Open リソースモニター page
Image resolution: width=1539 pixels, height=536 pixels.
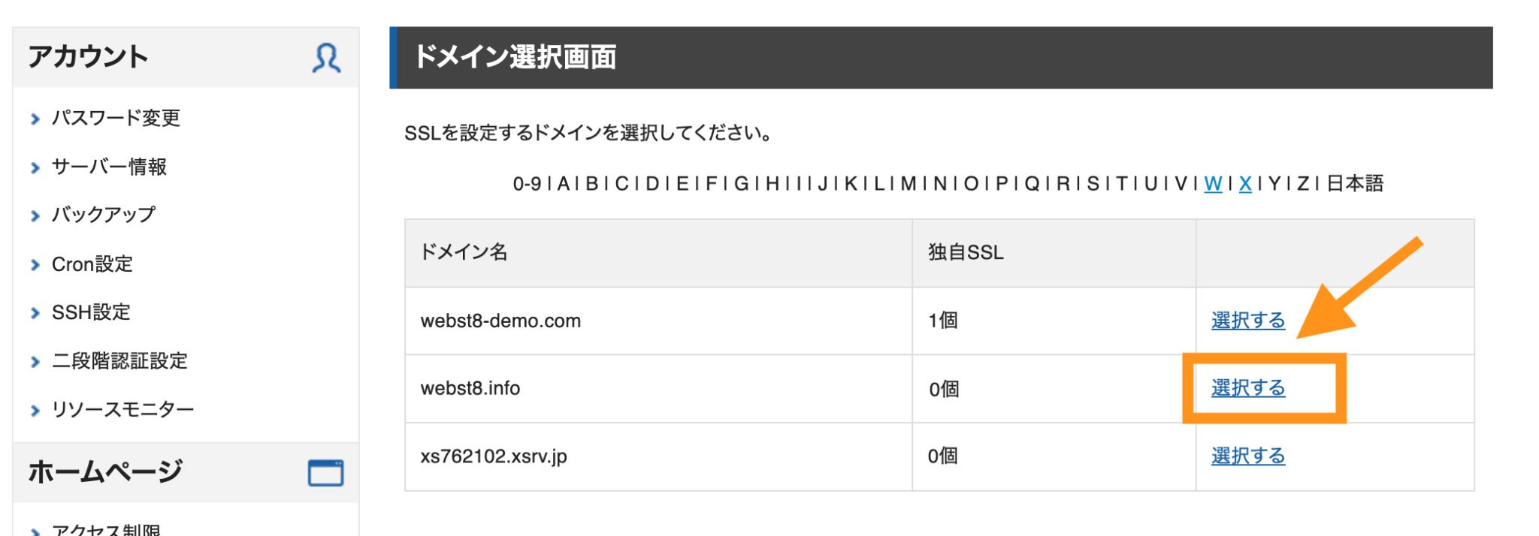tap(122, 410)
